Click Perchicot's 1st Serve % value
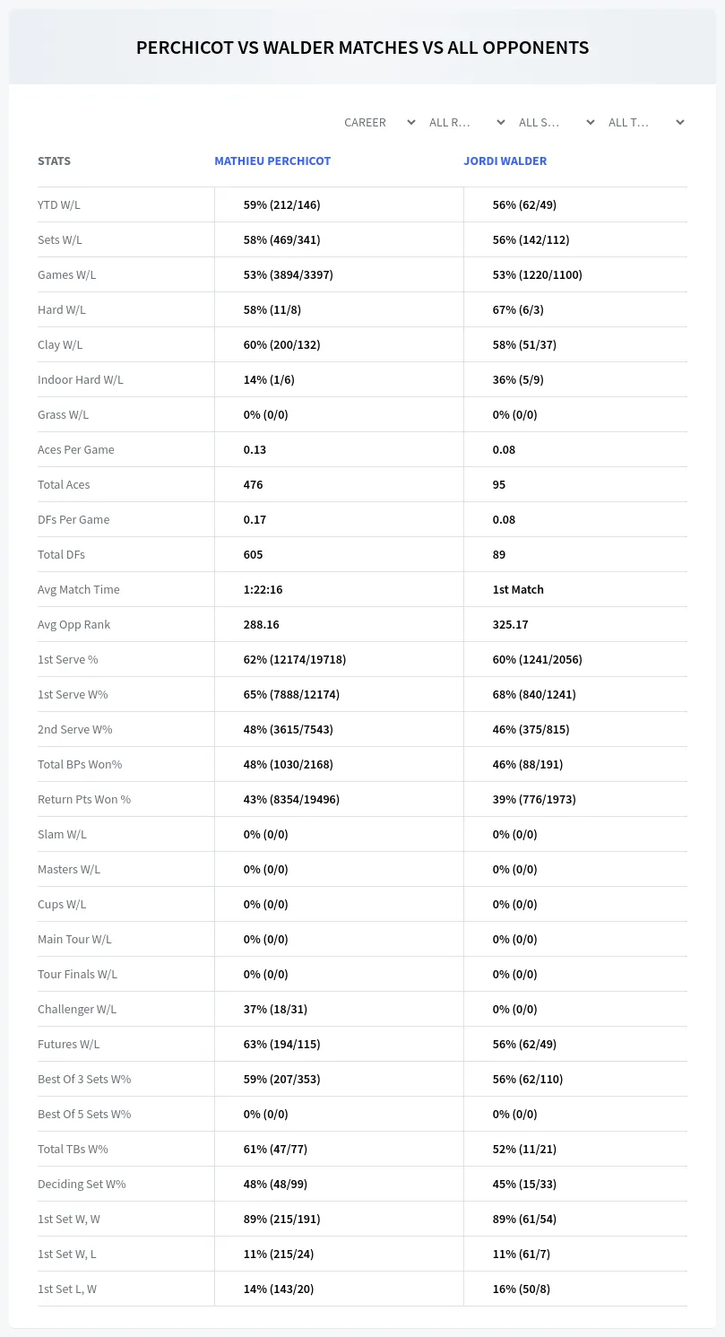Image resolution: width=725 pixels, height=1337 pixels. click(295, 659)
